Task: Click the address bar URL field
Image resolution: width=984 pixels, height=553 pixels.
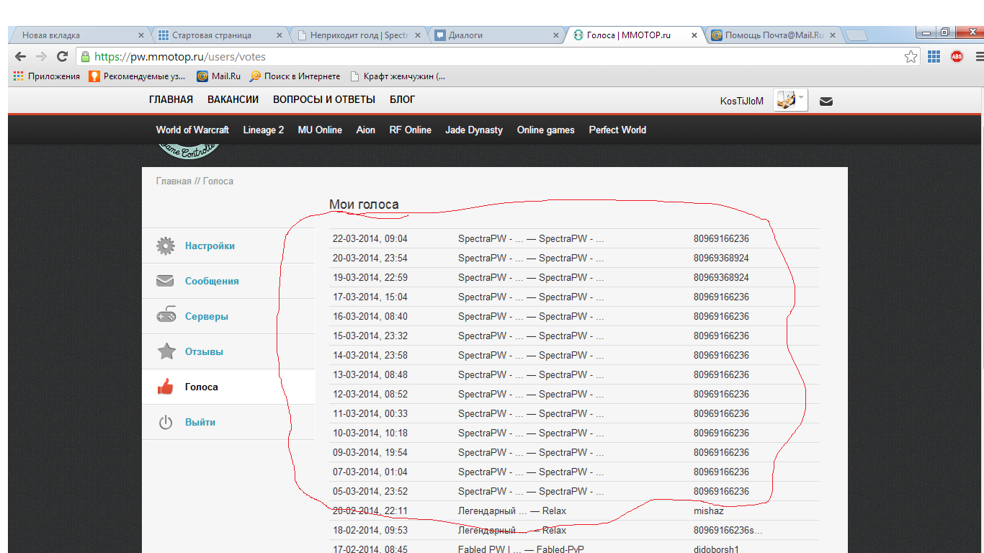Action: point(497,56)
